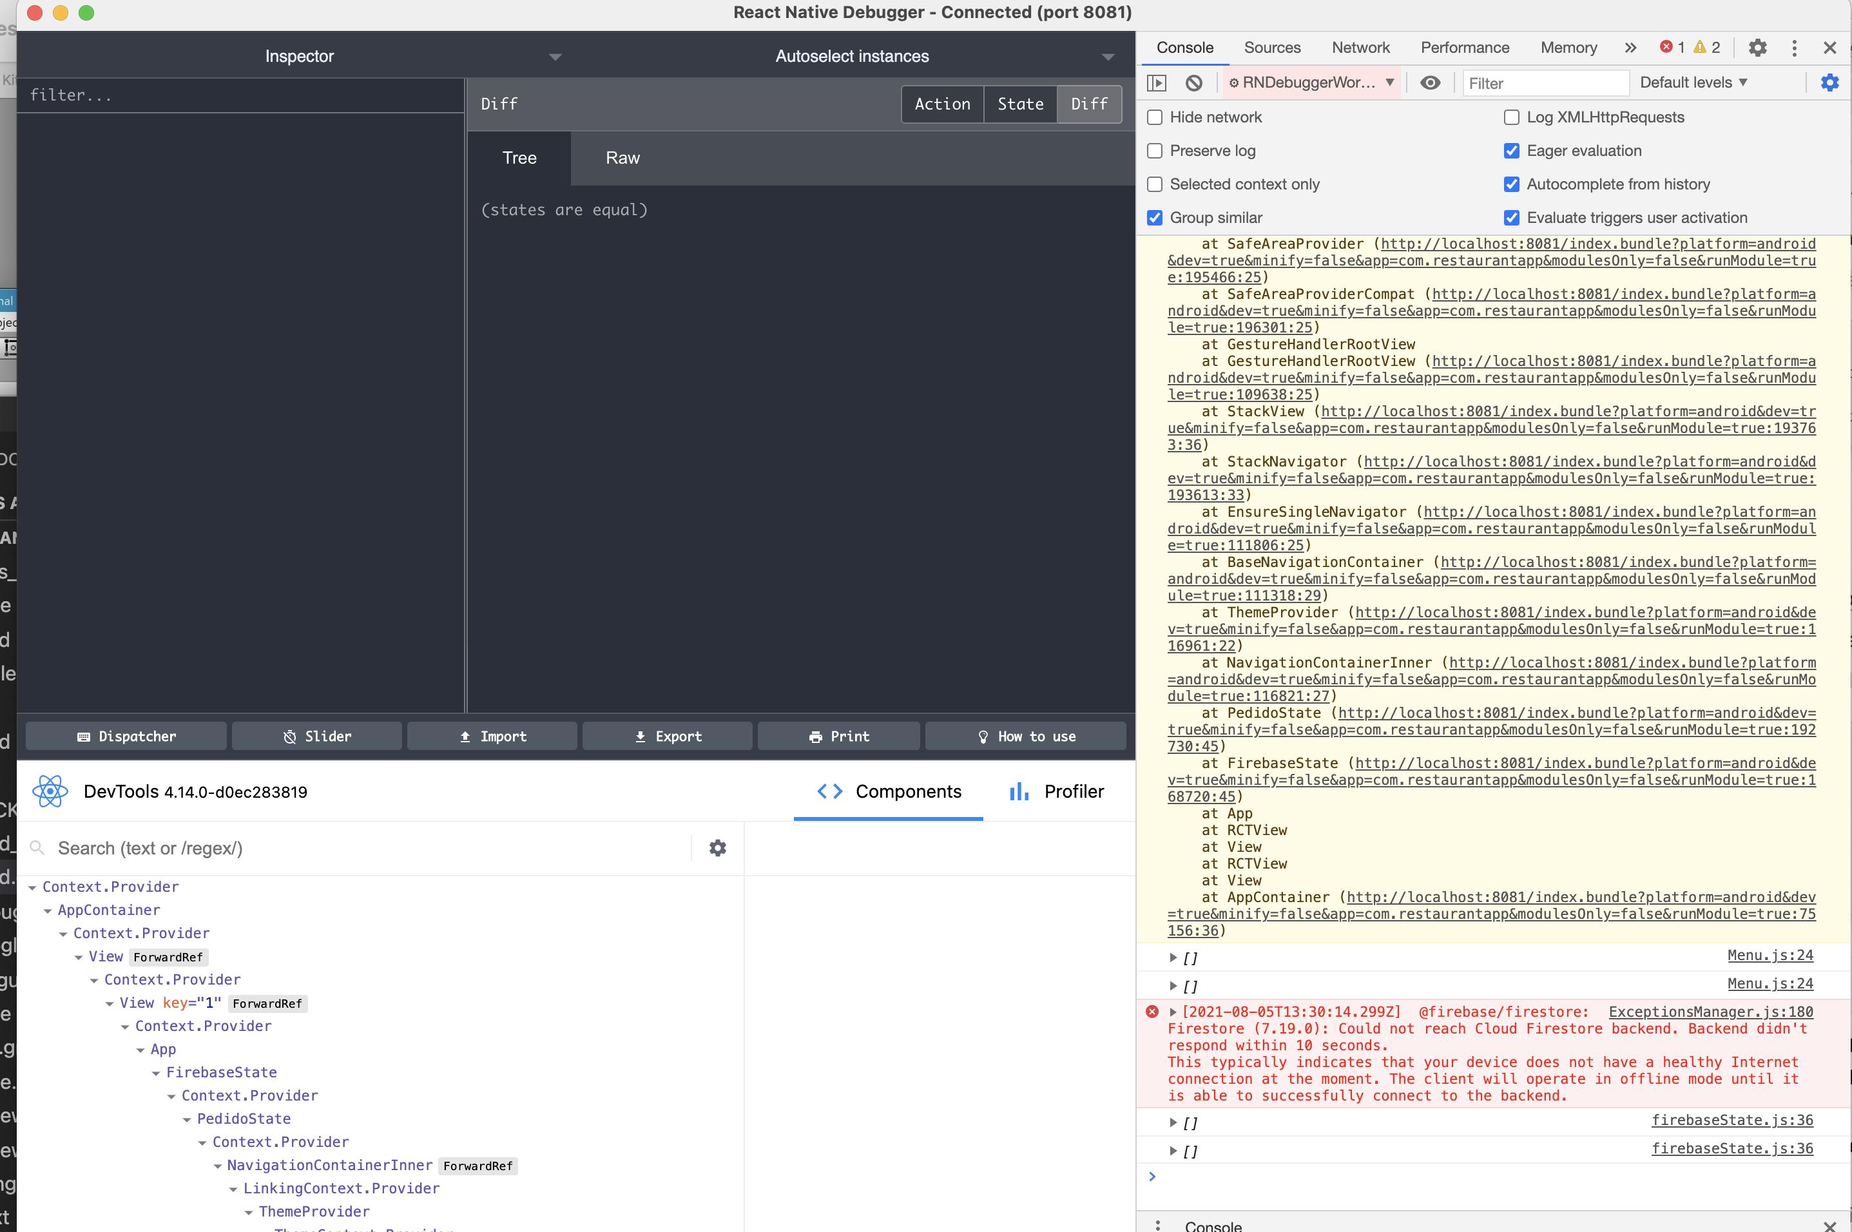This screenshot has width=1852, height=1232.
Task: Collapse the PedidoState tree item
Action: click(x=189, y=1118)
